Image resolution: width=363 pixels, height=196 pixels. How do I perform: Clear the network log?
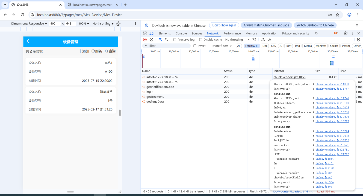pos(151,40)
